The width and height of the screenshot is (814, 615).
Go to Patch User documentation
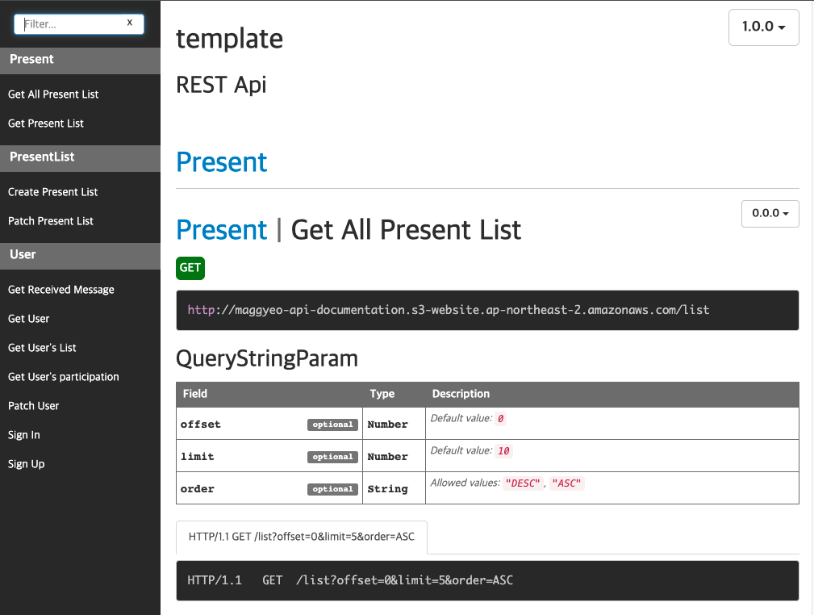tap(34, 406)
